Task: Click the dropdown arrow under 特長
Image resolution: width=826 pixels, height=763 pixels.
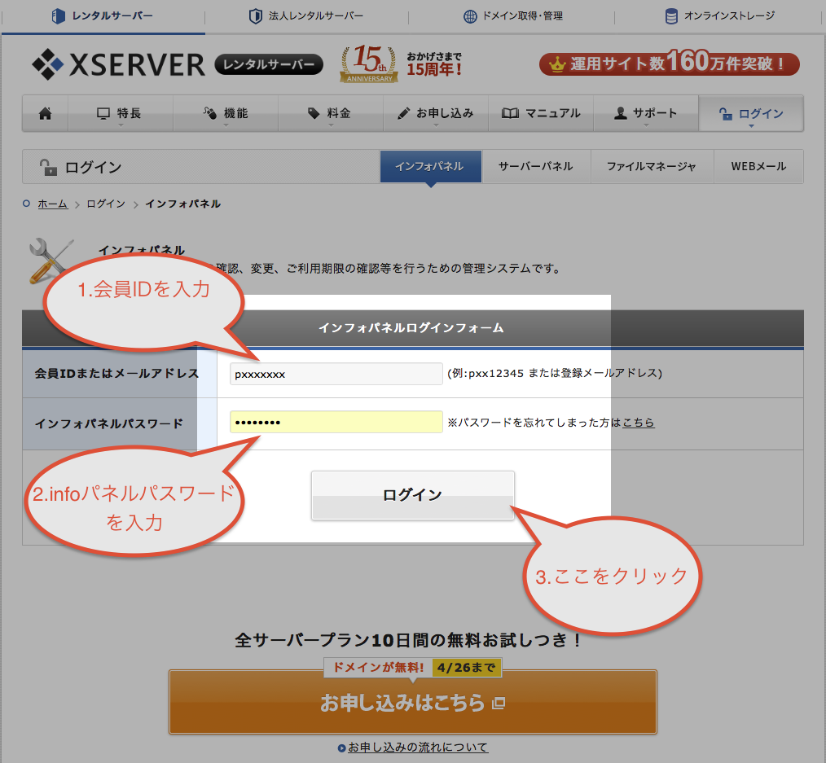Action: click(x=121, y=125)
